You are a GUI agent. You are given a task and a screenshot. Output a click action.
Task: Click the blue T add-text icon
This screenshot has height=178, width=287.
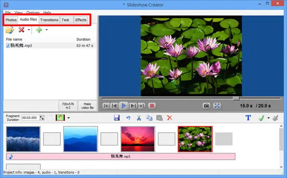[x=248, y=118]
